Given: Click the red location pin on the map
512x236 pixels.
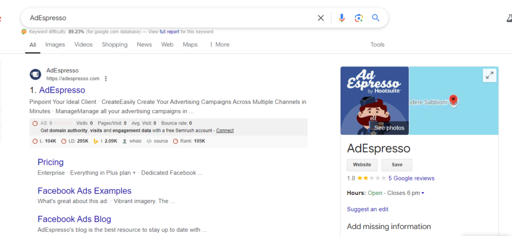Looking at the screenshot, I should pyautogui.click(x=453, y=100).
